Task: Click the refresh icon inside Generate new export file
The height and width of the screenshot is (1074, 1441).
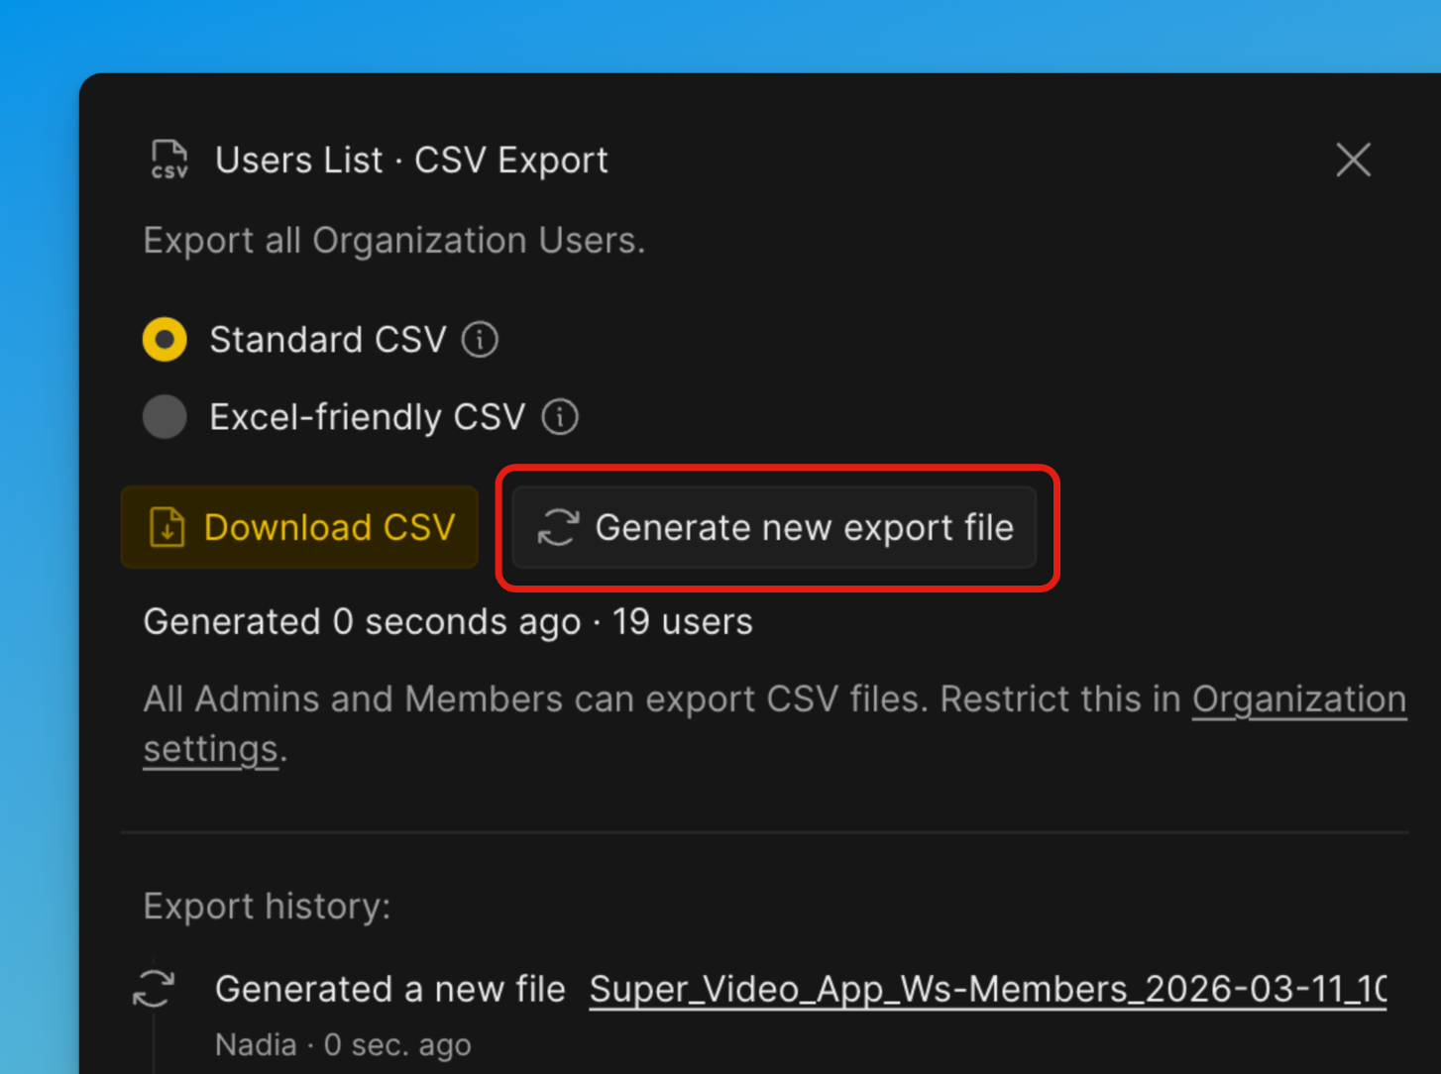Action: pos(558,528)
